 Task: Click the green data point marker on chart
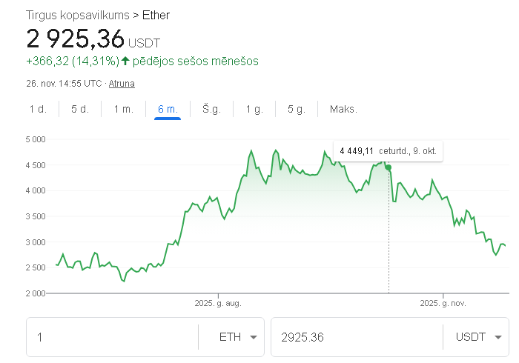388,167
